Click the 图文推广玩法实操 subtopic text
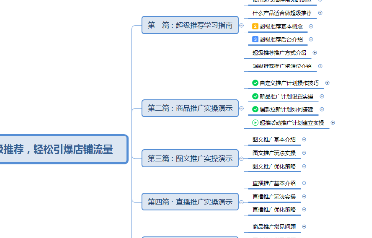Viewport: 372px width, 238px height. (274, 153)
